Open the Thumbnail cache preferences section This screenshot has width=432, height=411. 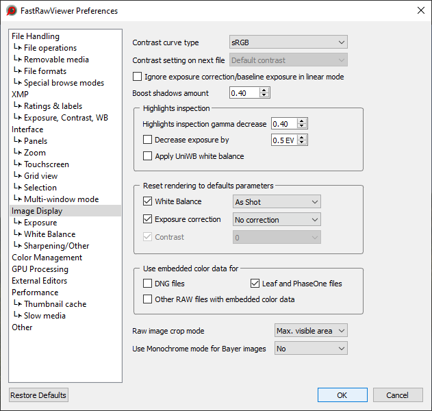coord(55,304)
